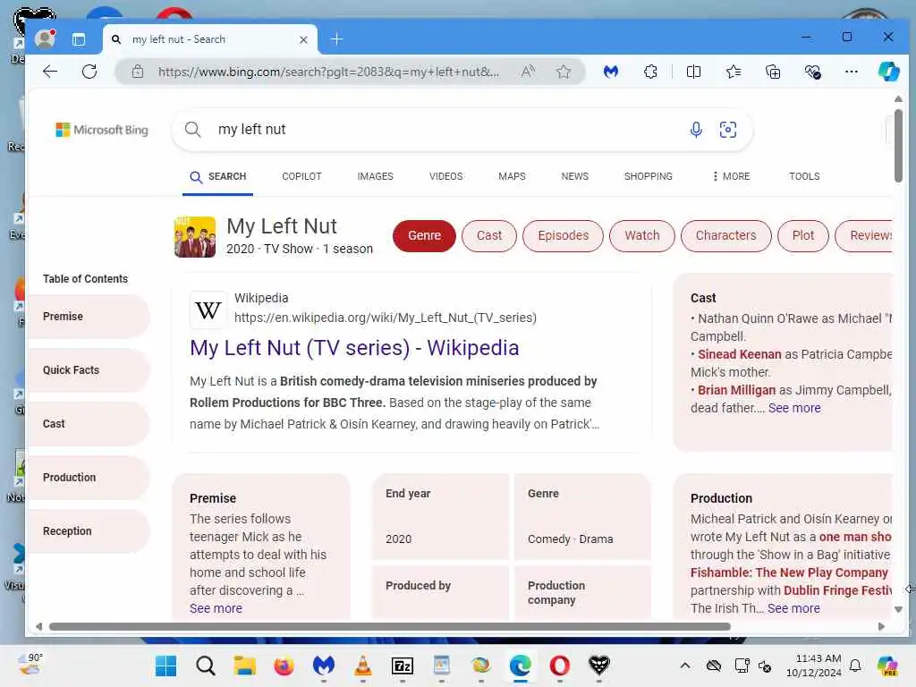Expand Premise card with See more
This screenshot has height=687, width=916.
(216, 608)
